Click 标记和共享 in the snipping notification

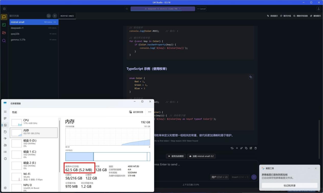[x=290, y=186]
